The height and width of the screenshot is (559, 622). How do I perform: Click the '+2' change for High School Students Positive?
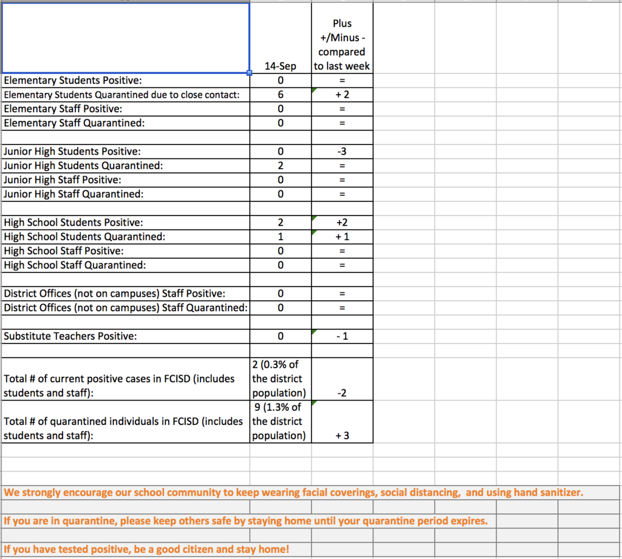[x=342, y=222]
